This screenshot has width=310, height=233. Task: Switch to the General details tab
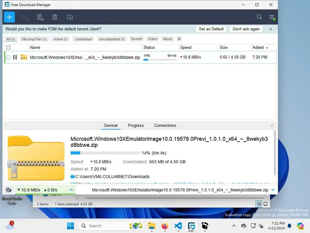coord(110,125)
